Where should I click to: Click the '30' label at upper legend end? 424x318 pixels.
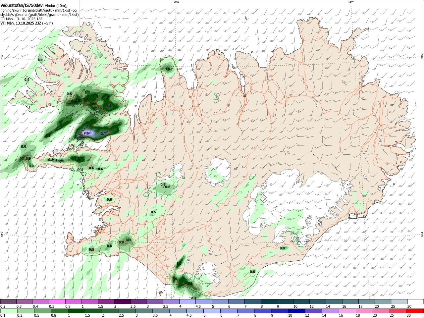tap(409, 306)
